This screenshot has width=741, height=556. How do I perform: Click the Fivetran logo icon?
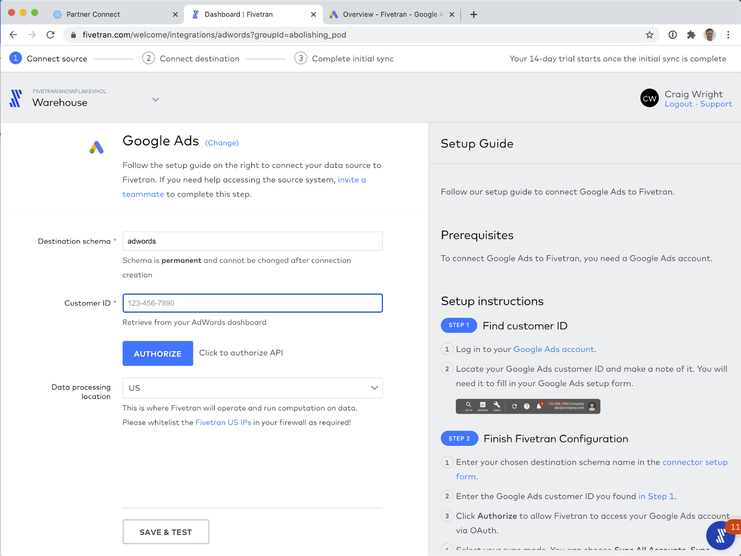point(16,99)
